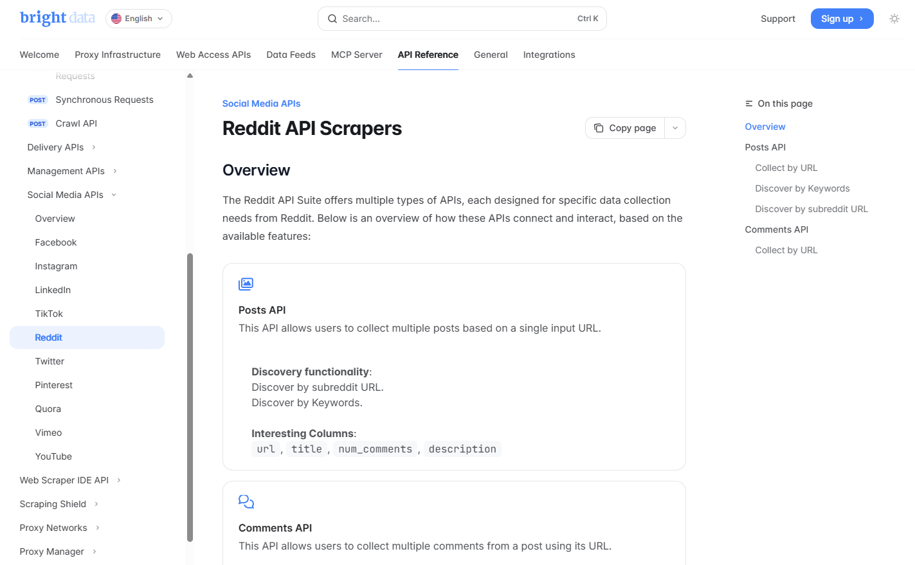Click the clipboard icon on Copy page

coord(599,128)
